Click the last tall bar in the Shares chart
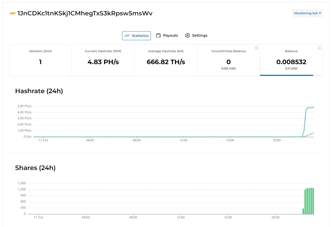Viewport: 331px width, 227px height. coord(313,201)
